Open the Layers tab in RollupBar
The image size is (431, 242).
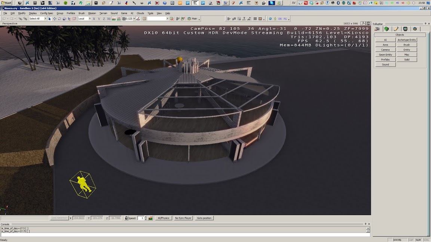415,29
